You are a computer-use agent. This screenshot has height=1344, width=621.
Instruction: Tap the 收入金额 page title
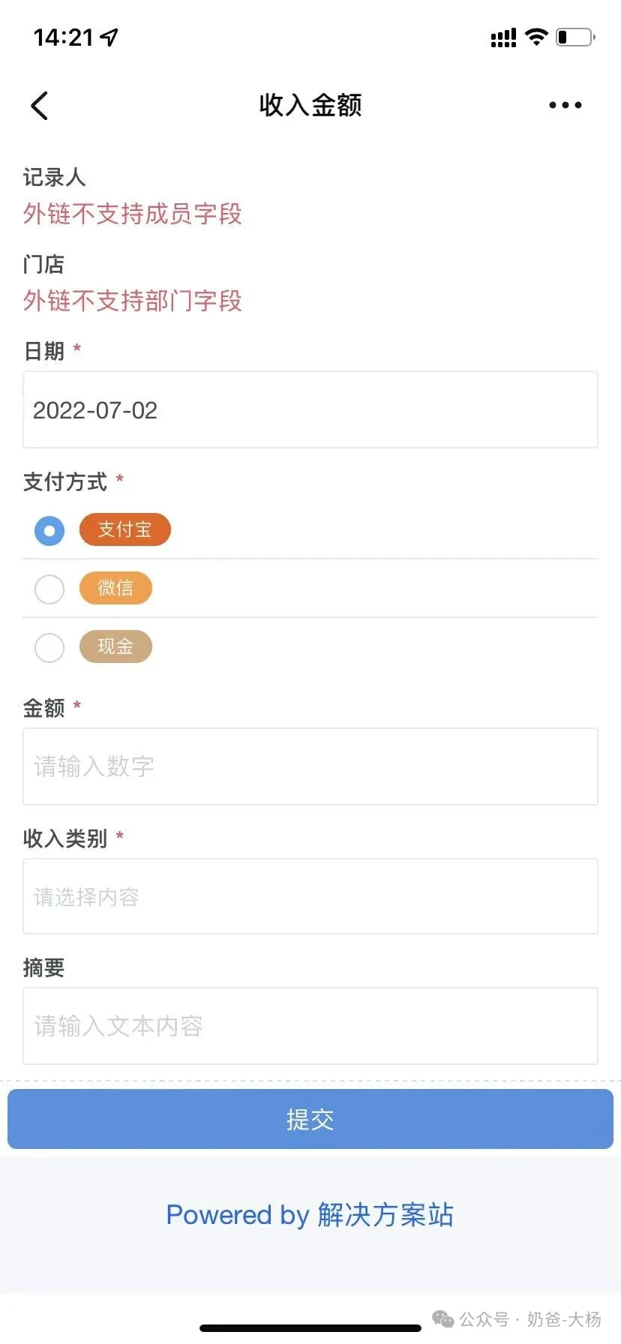(310, 106)
